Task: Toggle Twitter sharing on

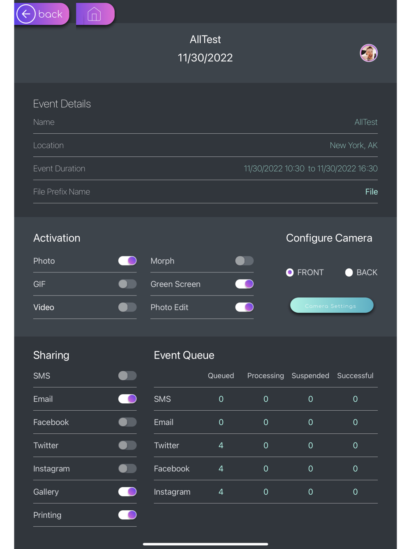Action: point(127,445)
